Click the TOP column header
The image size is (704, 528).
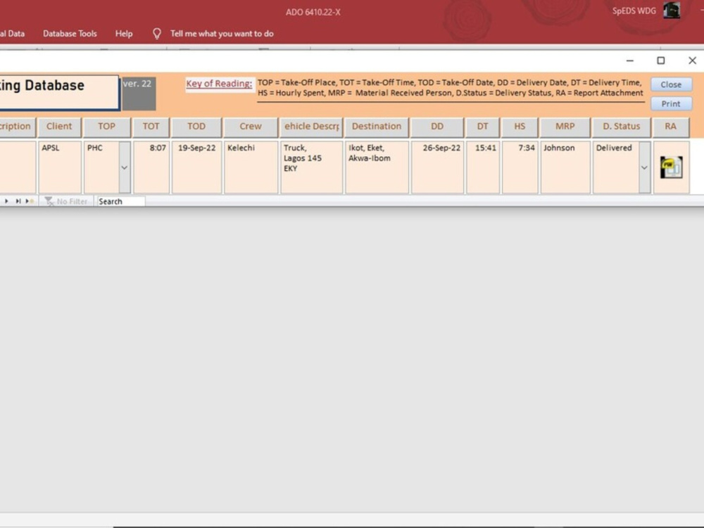pyautogui.click(x=107, y=127)
